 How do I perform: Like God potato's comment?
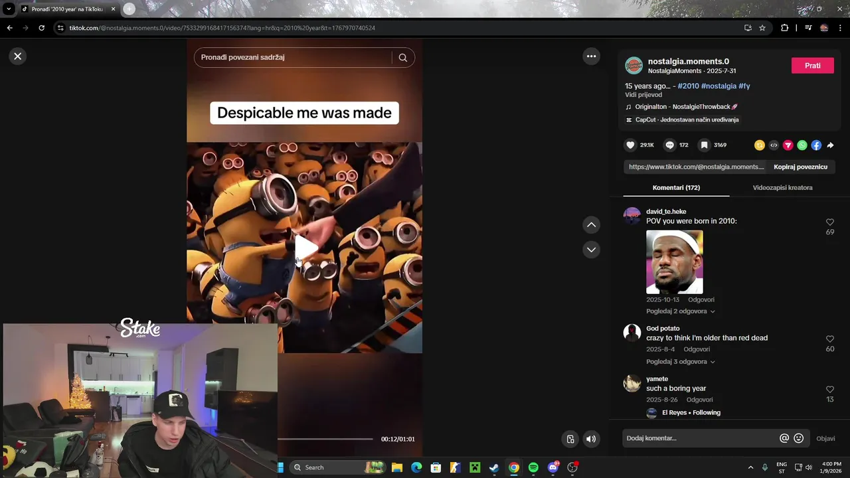(830, 339)
